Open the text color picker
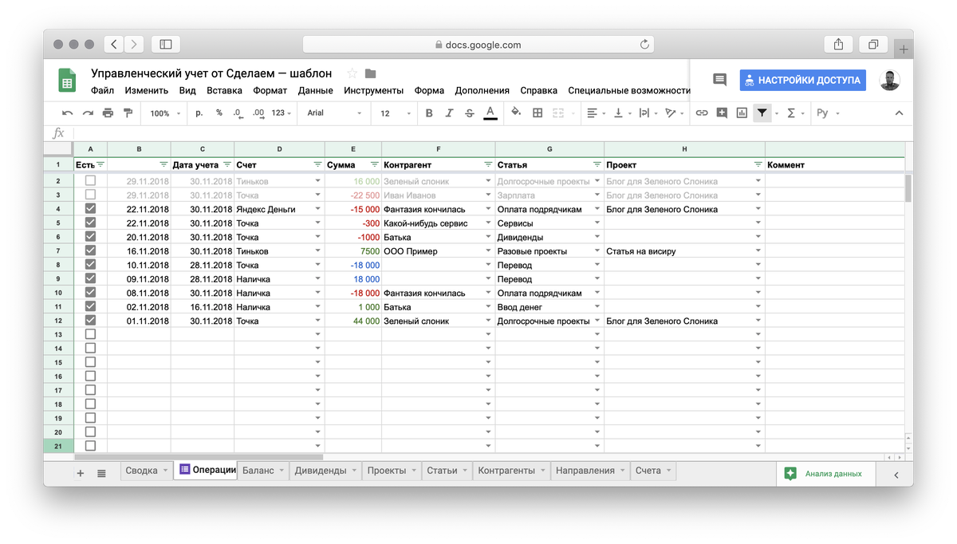 (490, 113)
